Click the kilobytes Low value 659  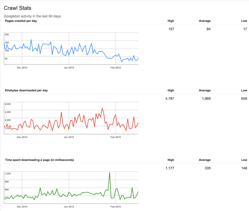(244, 99)
